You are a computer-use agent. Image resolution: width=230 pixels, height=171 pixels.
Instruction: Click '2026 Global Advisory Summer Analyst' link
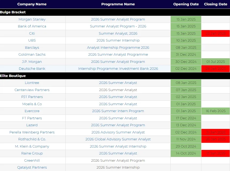(118, 139)
